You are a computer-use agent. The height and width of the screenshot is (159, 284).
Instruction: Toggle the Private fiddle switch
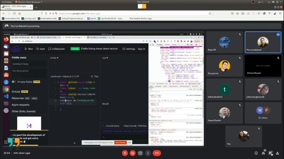point(14,82)
